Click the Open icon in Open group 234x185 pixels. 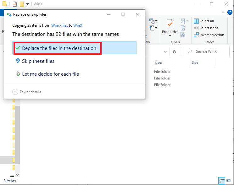[x=183, y=21]
